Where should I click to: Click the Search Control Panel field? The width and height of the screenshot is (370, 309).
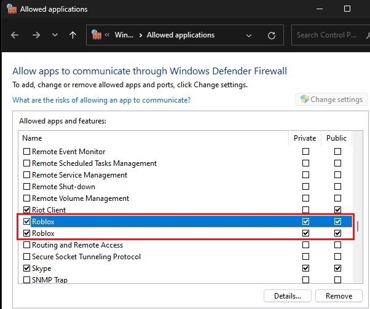click(329, 35)
